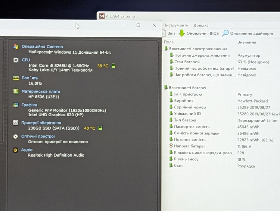This screenshot has height=211, width=280.
Task: Open the Пристрої зберігання link
Action: click(x=41, y=123)
